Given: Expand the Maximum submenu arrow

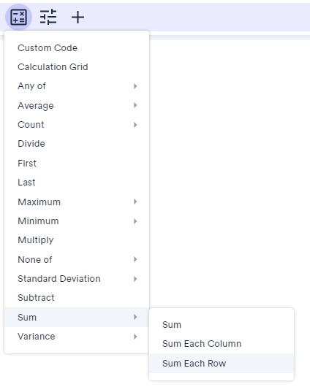Looking at the screenshot, I should (135, 202).
